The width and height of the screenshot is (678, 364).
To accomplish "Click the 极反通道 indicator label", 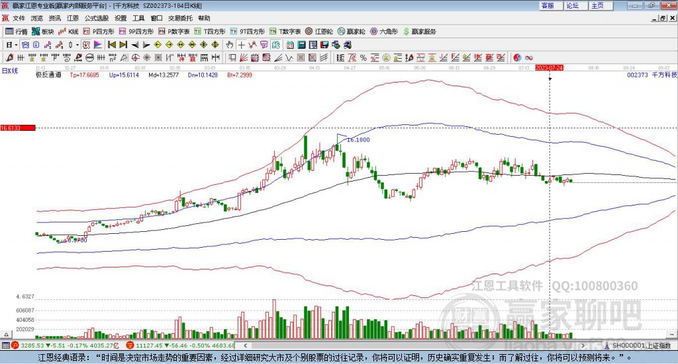I will coord(48,75).
